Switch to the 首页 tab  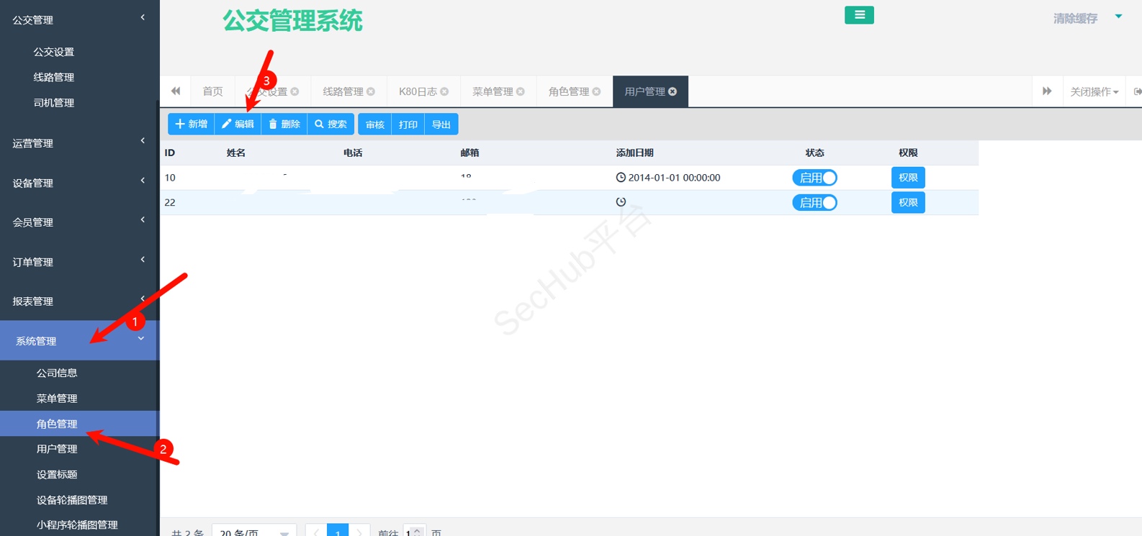pos(212,91)
